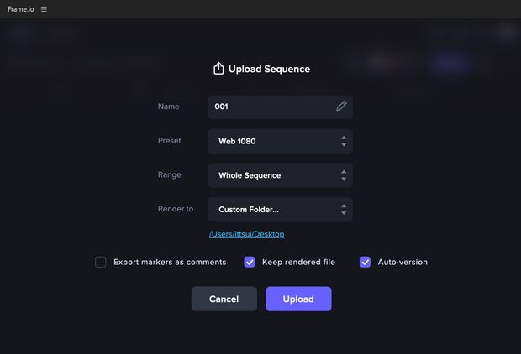Cancel the upload sequence dialog
The image size is (521, 354).
click(224, 299)
